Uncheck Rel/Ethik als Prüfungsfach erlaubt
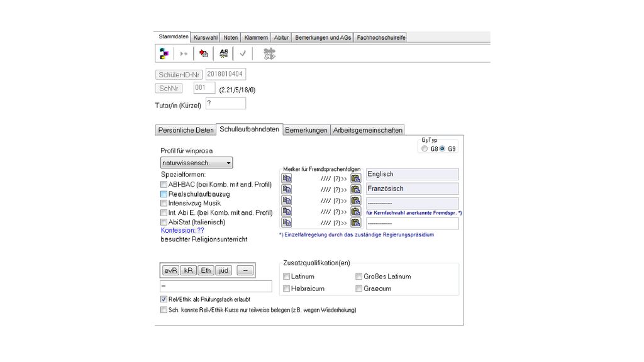The width and height of the screenshot is (644, 362). [x=164, y=299]
